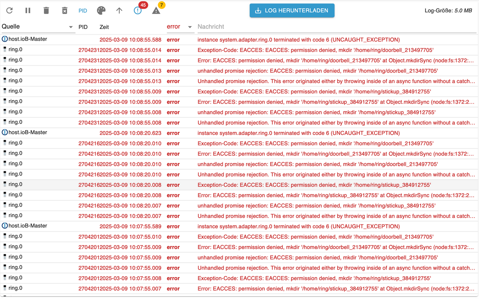Click ring.0 icon in Exception-Code 10:08:55.014 row
Screen dimensions: 479x299
coord(5,50)
